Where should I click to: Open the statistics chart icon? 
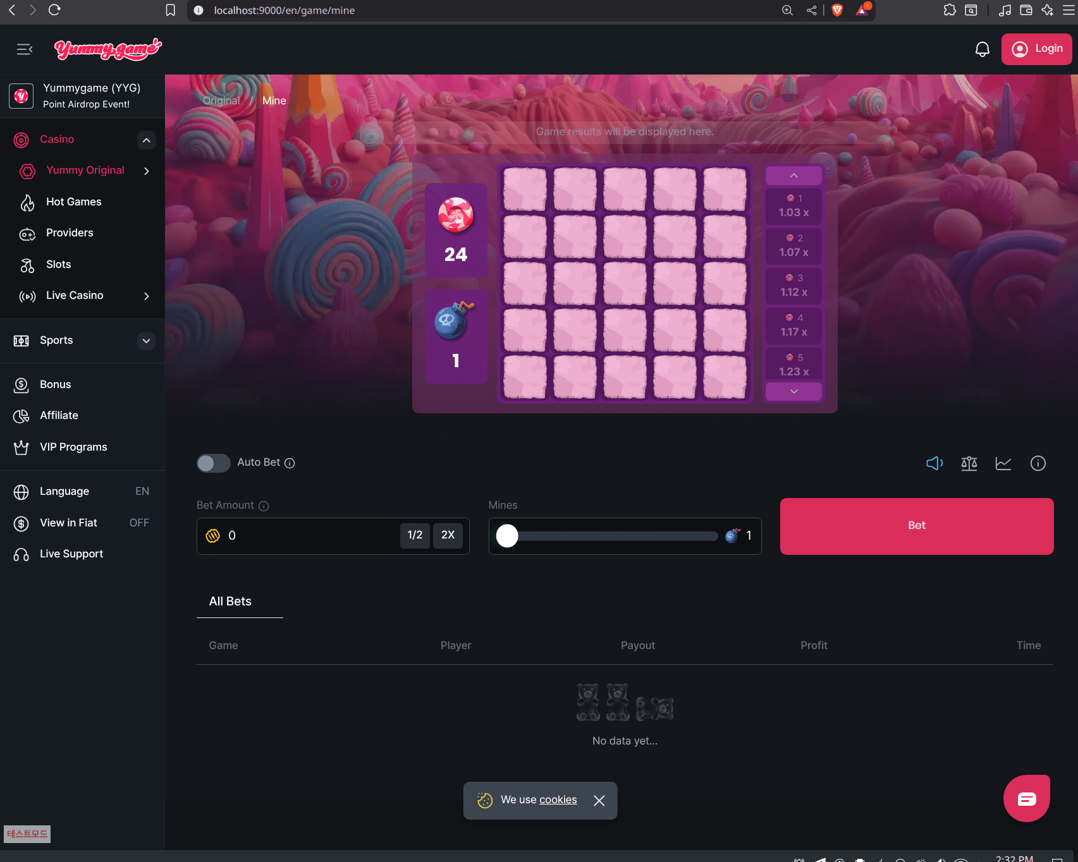[x=1003, y=463]
